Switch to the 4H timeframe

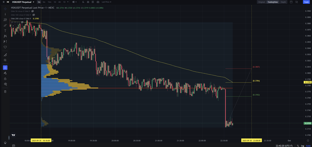click(60, 2)
